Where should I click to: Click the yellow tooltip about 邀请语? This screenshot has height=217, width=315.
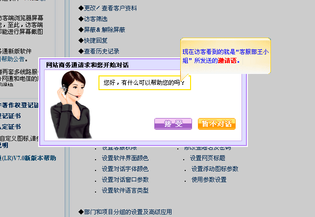(x=225, y=56)
